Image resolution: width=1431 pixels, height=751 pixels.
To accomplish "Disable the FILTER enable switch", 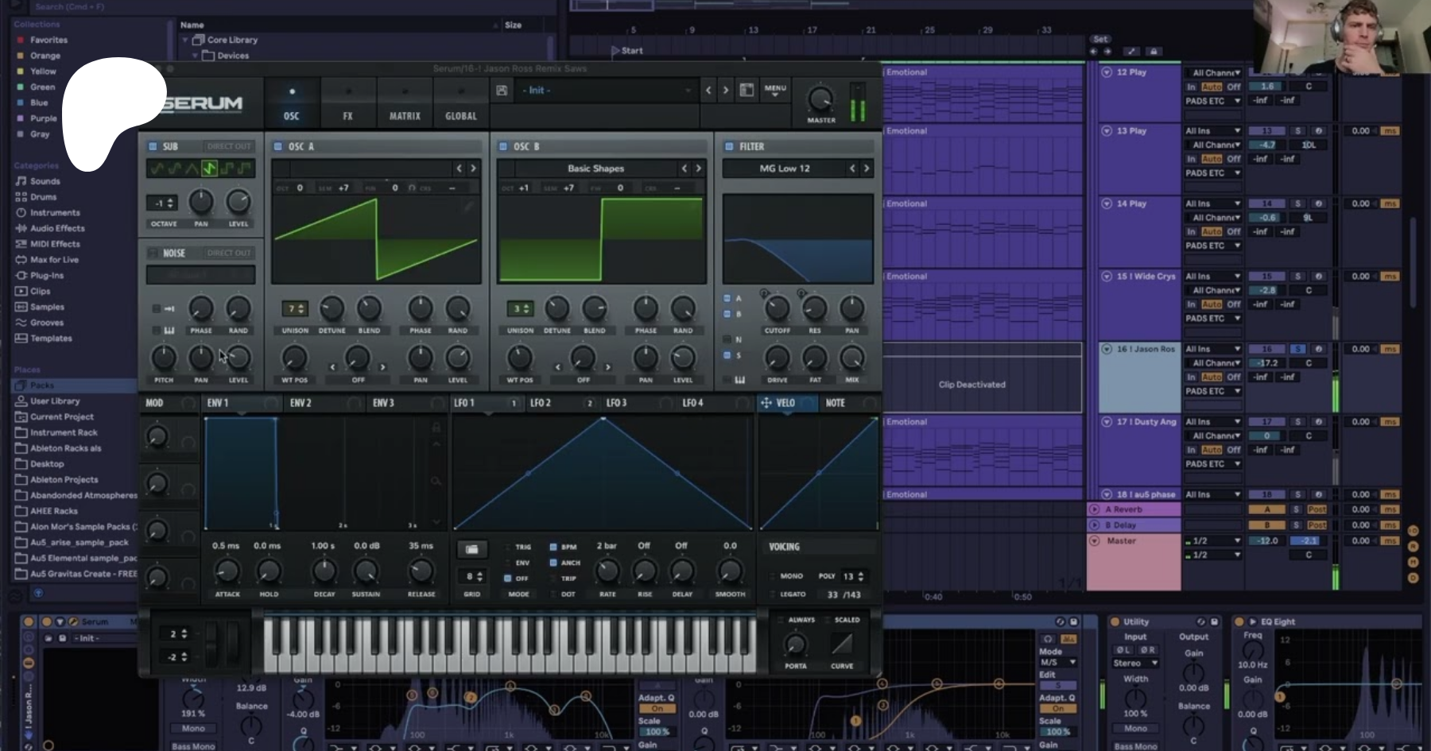I will (729, 147).
